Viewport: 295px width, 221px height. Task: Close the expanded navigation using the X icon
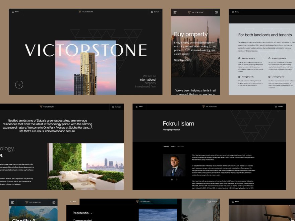tap(70, 202)
